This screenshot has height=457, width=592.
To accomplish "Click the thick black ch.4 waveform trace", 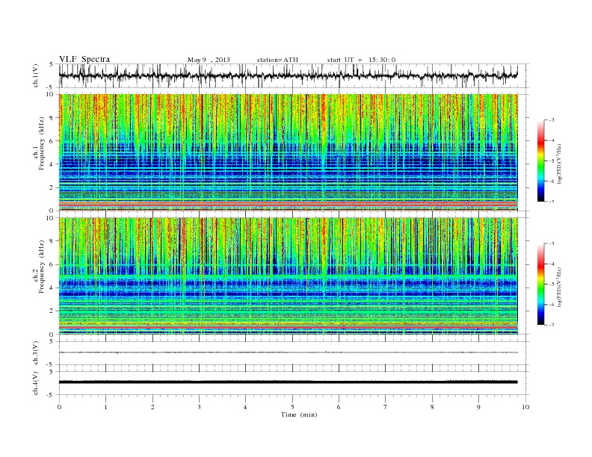I will (x=288, y=382).
